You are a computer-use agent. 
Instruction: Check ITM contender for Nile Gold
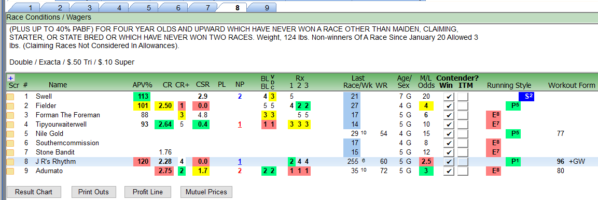[463, 134]
